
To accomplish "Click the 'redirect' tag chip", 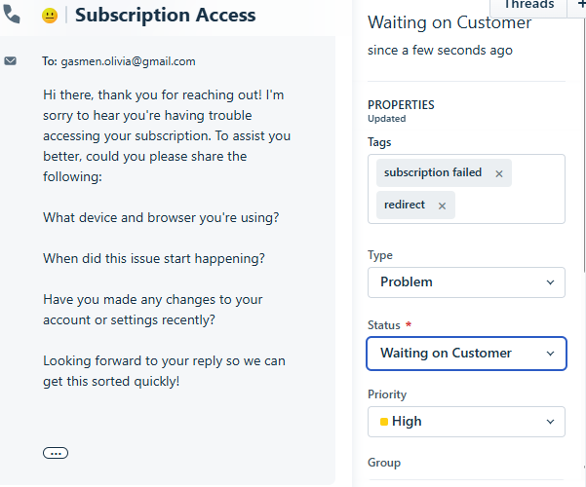I will coord(415,206).
